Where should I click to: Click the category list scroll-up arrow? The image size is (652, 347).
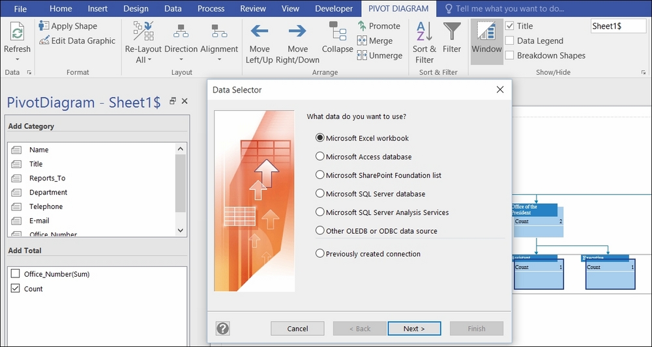181,149
